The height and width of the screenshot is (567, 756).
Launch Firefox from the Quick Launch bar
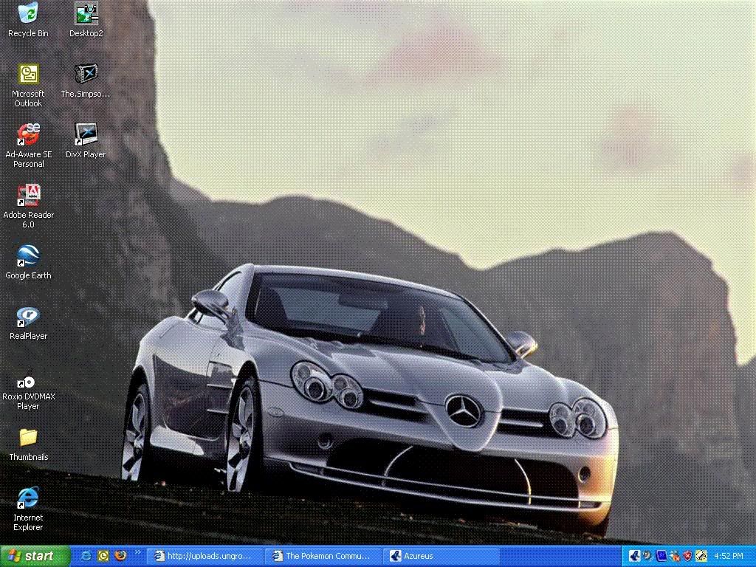tap(120, 556)
